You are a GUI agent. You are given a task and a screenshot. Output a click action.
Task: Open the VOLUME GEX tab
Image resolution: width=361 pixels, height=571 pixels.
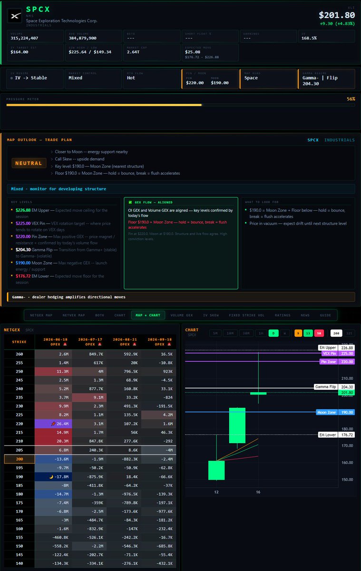(182, 315)
